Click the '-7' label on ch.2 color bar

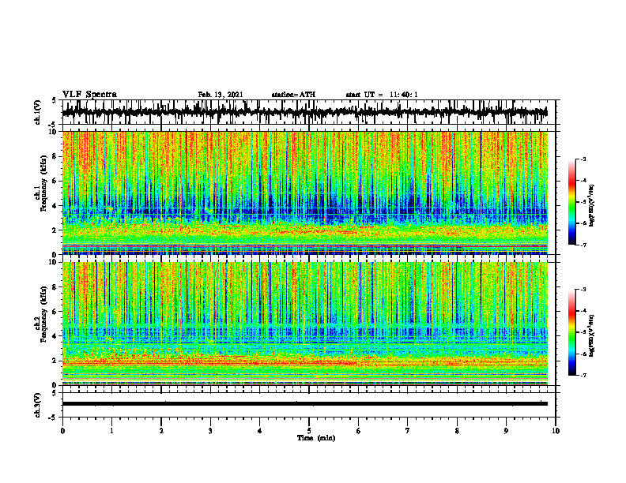583,376
